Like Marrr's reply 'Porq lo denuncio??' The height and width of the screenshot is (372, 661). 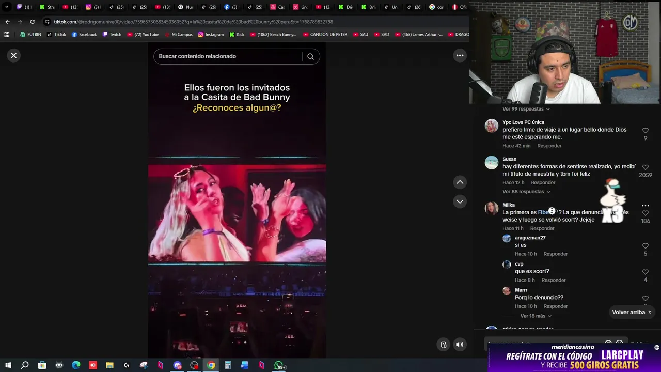(x=645, y=299)
